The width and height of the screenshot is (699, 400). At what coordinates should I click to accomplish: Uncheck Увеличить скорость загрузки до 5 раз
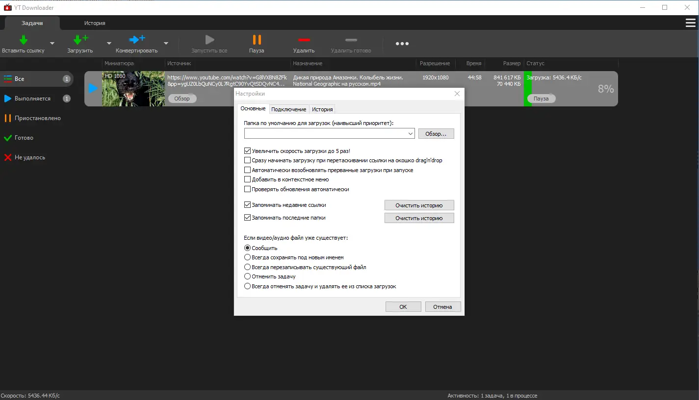247,151
